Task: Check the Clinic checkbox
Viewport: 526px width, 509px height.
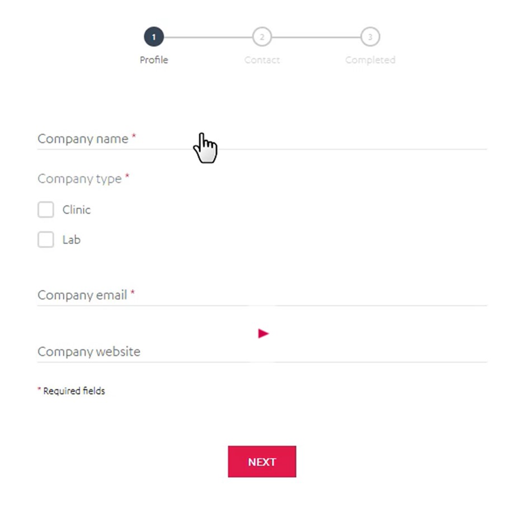Action: [x=46, y=210]
